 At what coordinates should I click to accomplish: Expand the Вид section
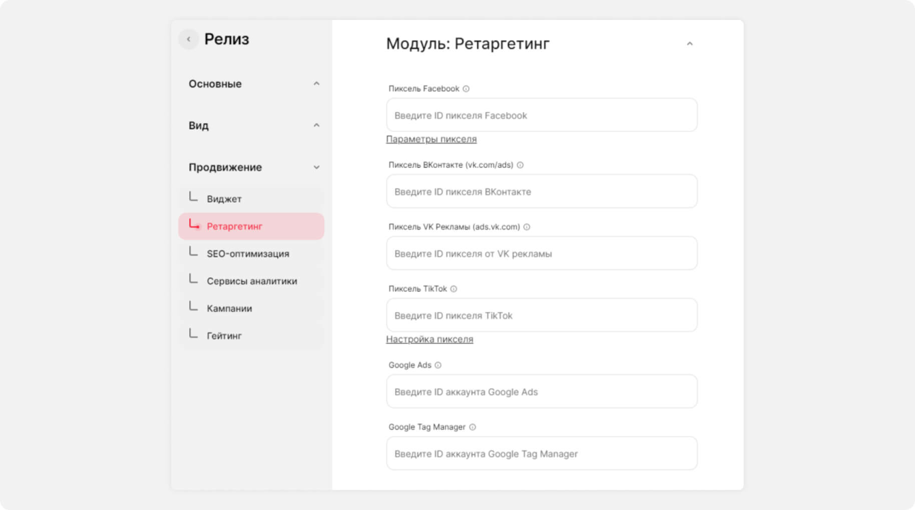pyautogui.click(x=316, y=125)
